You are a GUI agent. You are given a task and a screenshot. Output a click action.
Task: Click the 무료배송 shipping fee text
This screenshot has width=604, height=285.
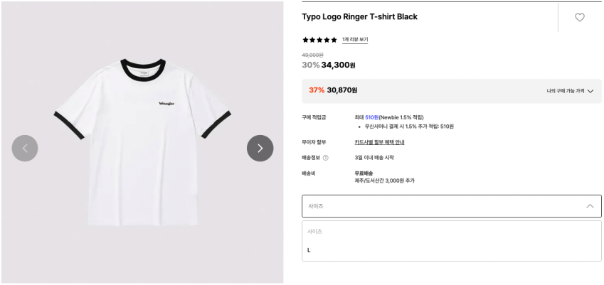(x=364, y=173)
